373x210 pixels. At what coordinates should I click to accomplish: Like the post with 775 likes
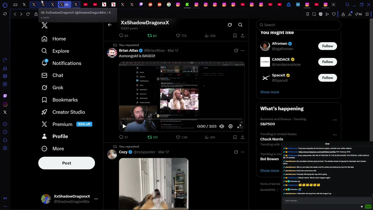click(x=181, y=36)
